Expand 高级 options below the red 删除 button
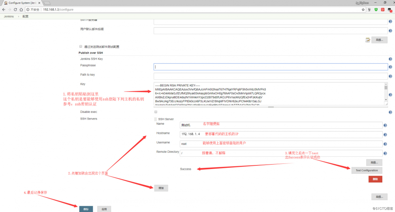Screen dimensions: 395x212 pyautogui.click(x=379, y=197)
